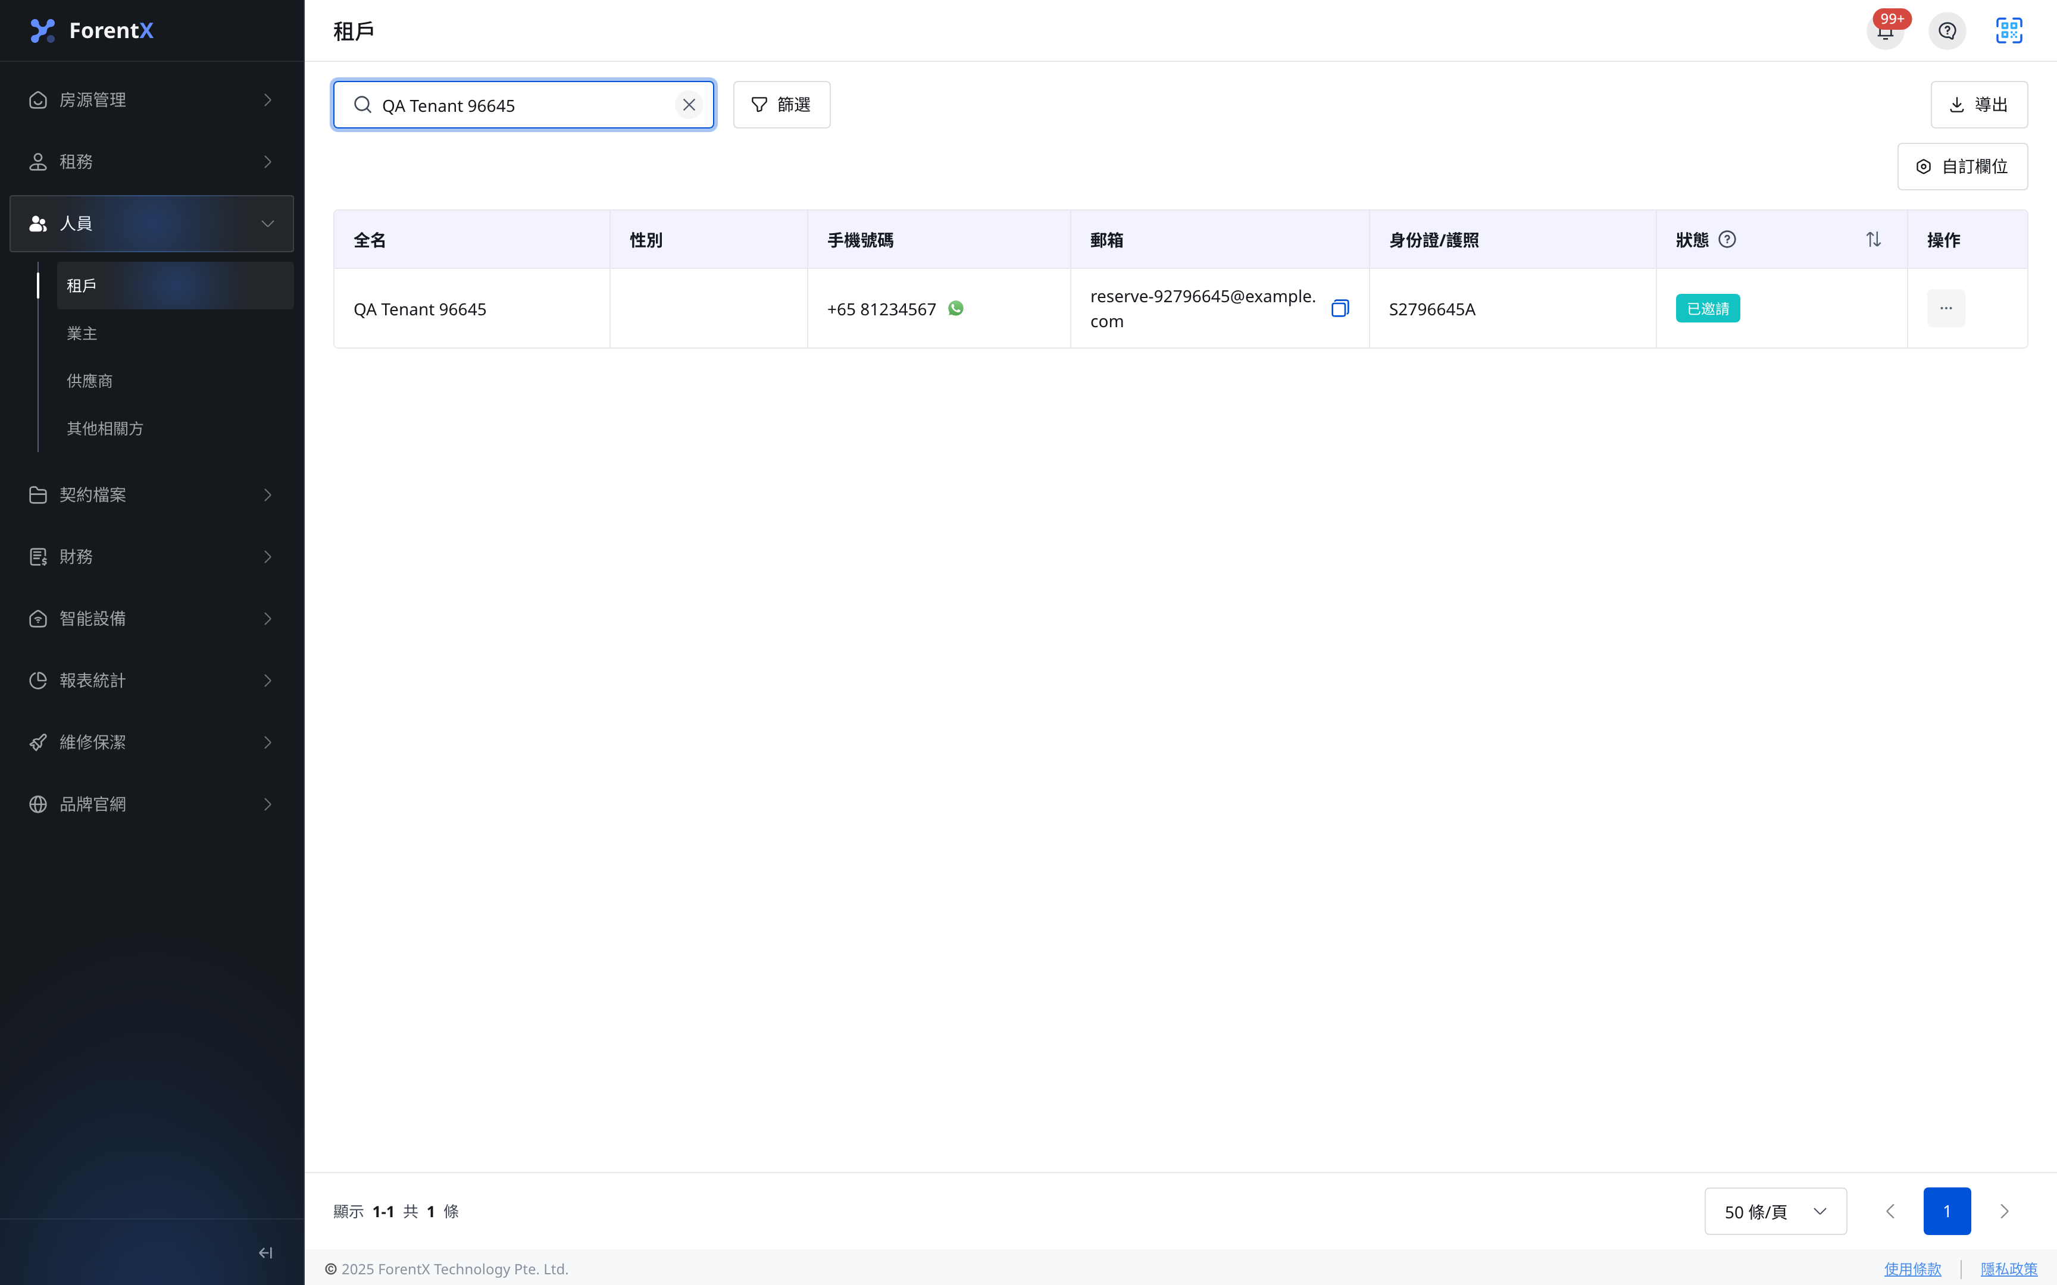Go to the previous page arrow

pos(1890,1211)
